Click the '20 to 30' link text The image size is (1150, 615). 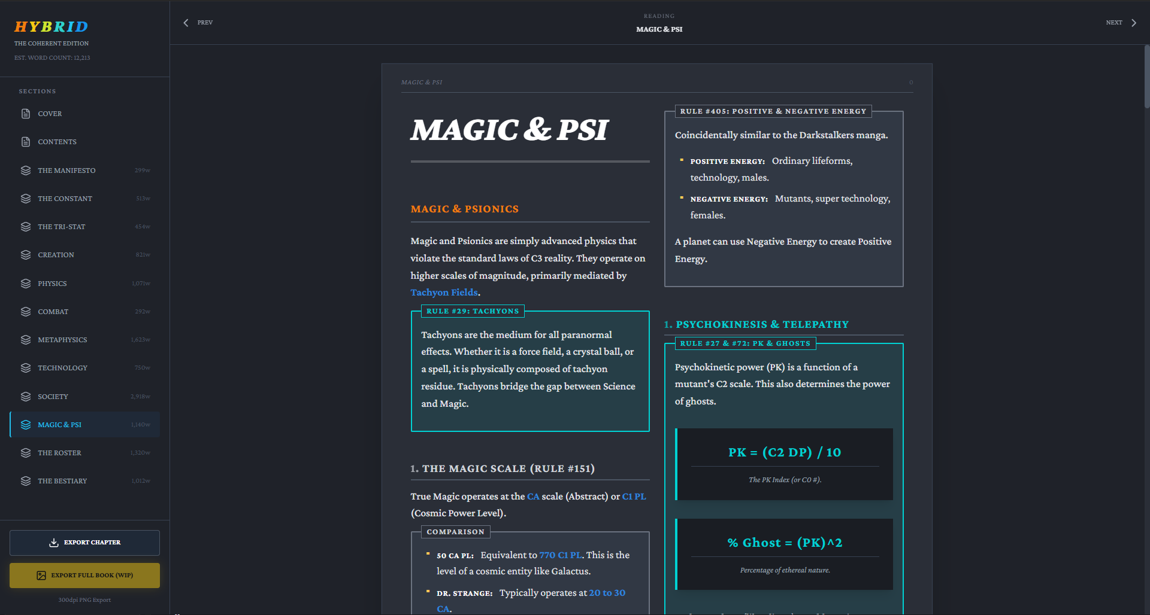[x=607, y=593]
